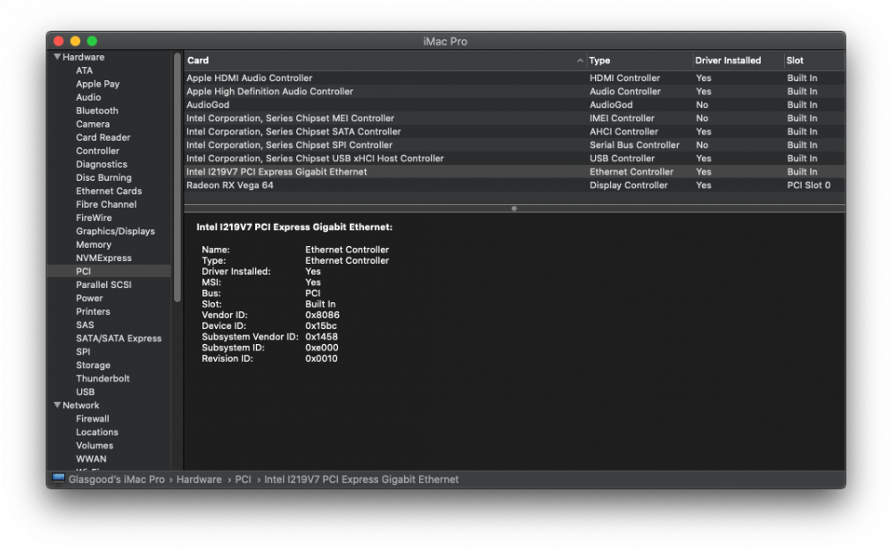
Task: Click the split pane divider handle dot
Action: click(514, 209)
